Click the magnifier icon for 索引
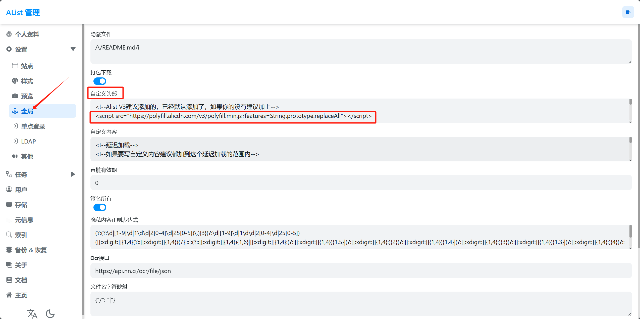Viewport: 640px width, 319px height. [9, 235]
